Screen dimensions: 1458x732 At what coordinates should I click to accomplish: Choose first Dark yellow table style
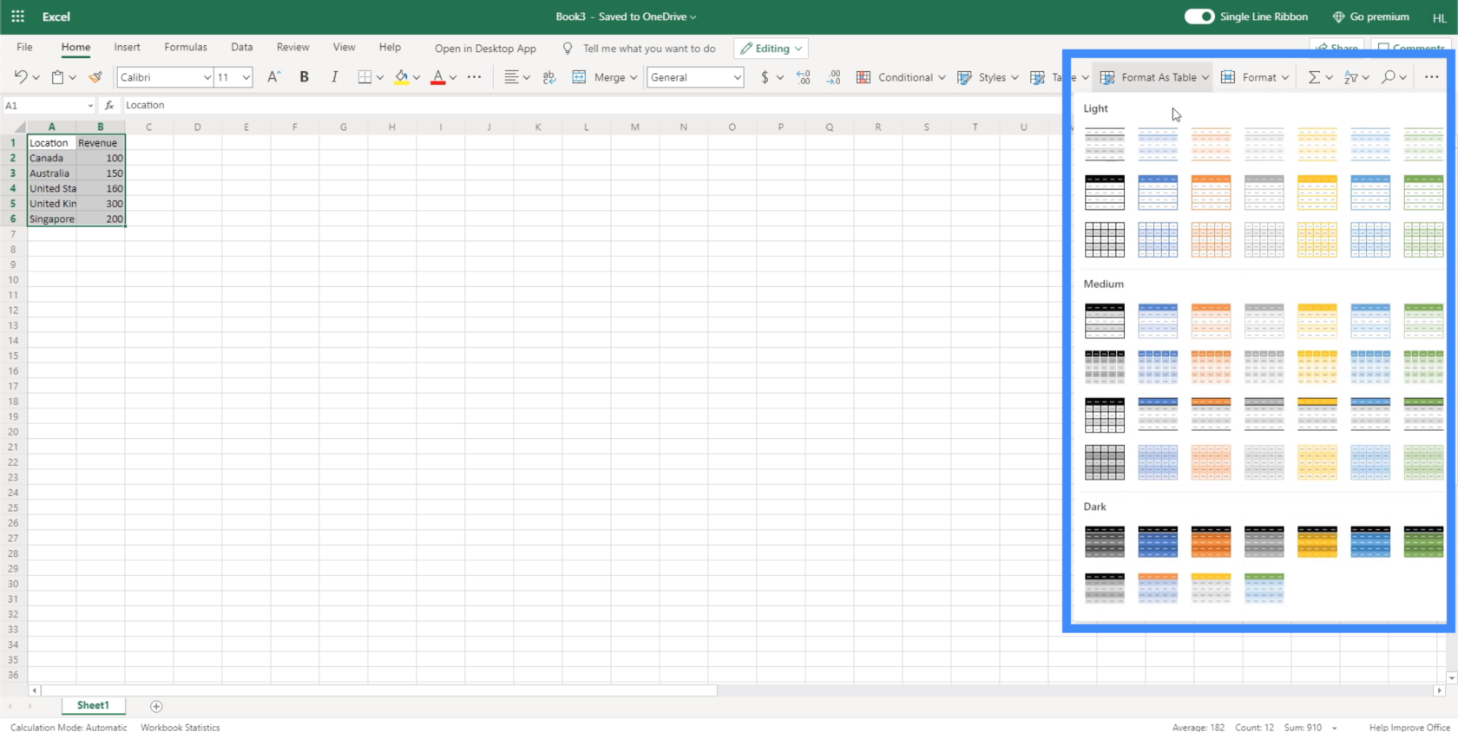[1317, 541]
